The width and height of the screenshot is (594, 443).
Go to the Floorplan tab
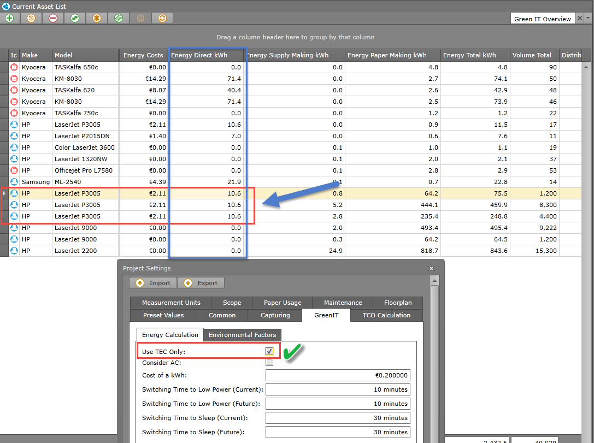(398, 303)
